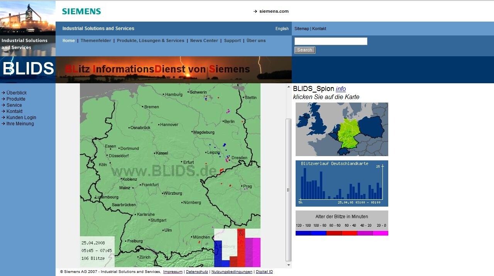Open the info link beside BLIDS_Spion
Image resolution: width=494 pixels, height=276 pixels.
click(x=341, y=89)
